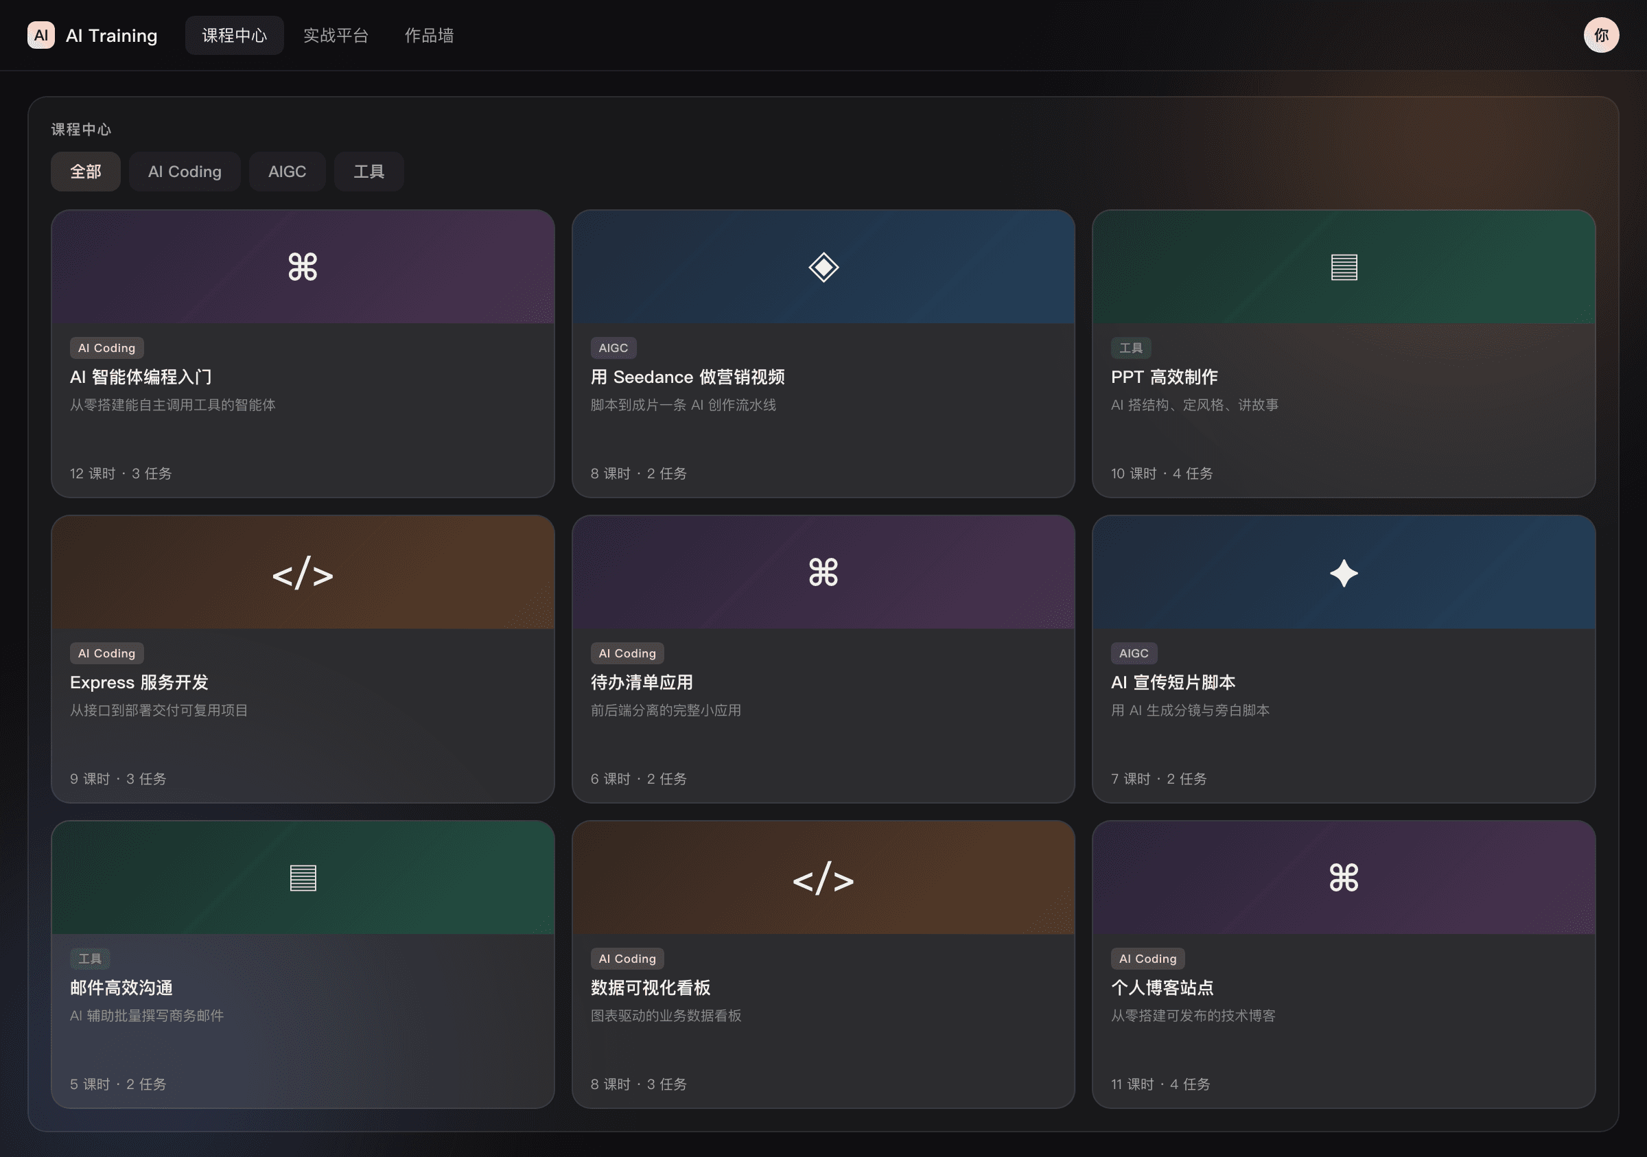Select the 全部 filter chip

85,172
